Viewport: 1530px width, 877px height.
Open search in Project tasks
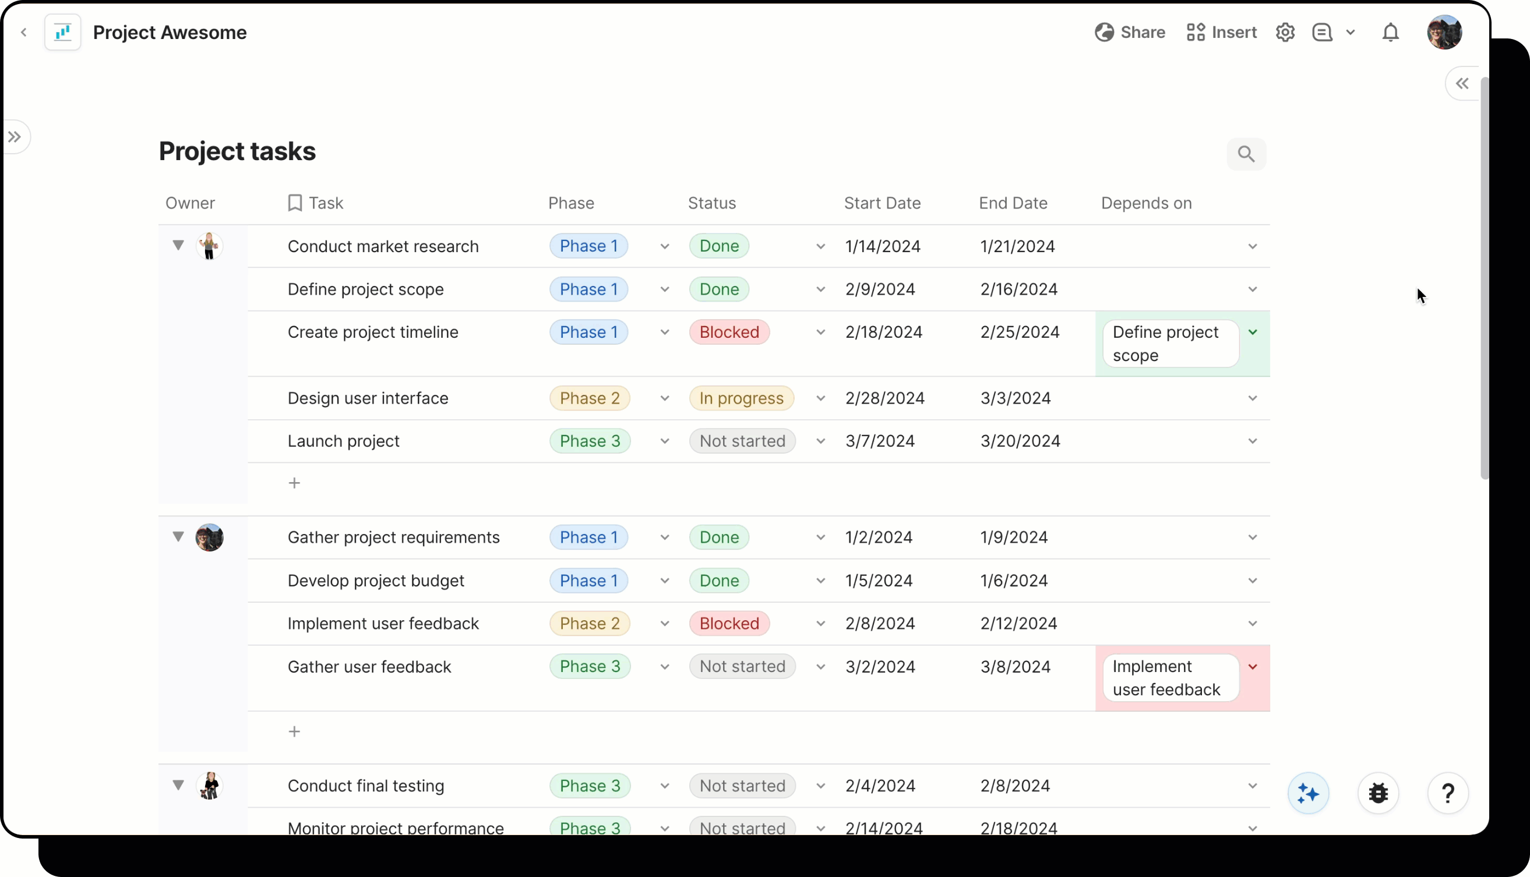coord(1246,154)
